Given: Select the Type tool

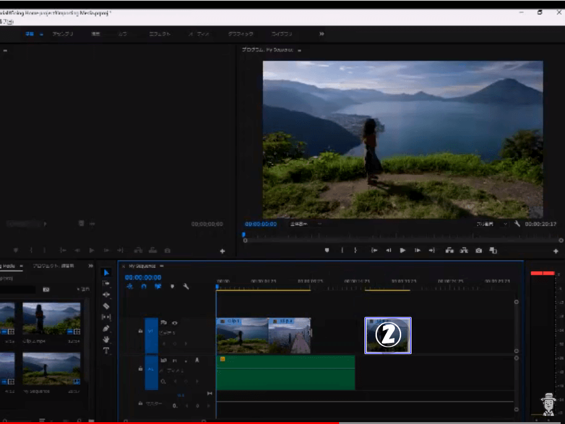Looking at the screenshot, I should [x=106, y=349].
